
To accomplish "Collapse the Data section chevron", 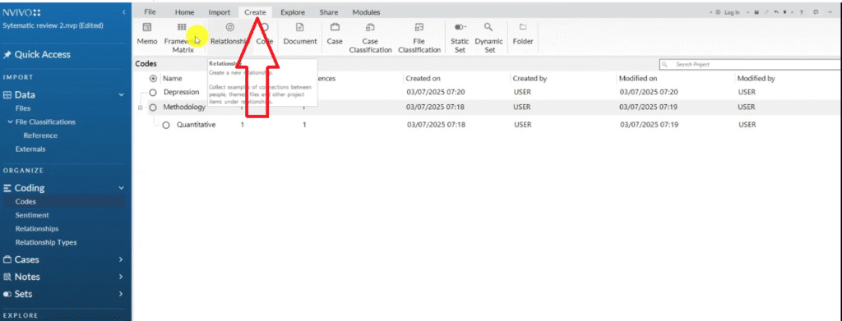I will pyautogui.click(x=122, y=95).
